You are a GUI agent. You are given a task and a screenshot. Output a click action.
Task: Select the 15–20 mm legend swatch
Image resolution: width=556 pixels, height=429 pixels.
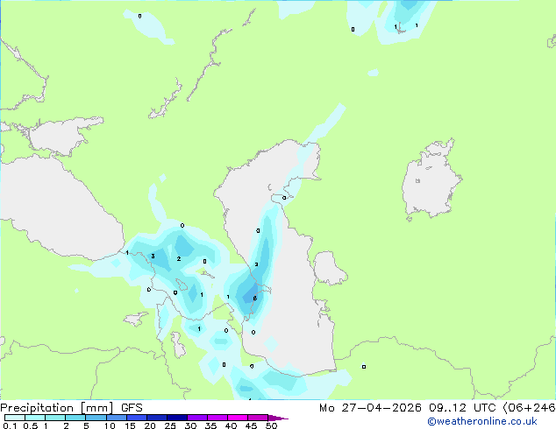tap(137, 418)
